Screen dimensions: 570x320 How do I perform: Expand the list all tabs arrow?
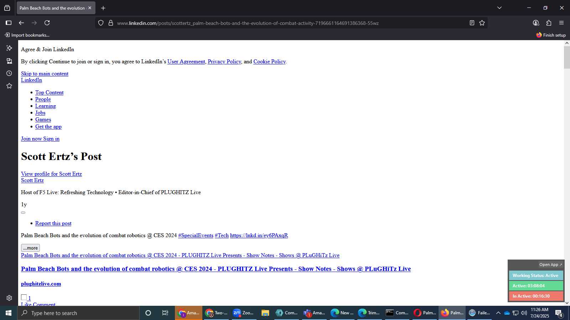point(499,8)
